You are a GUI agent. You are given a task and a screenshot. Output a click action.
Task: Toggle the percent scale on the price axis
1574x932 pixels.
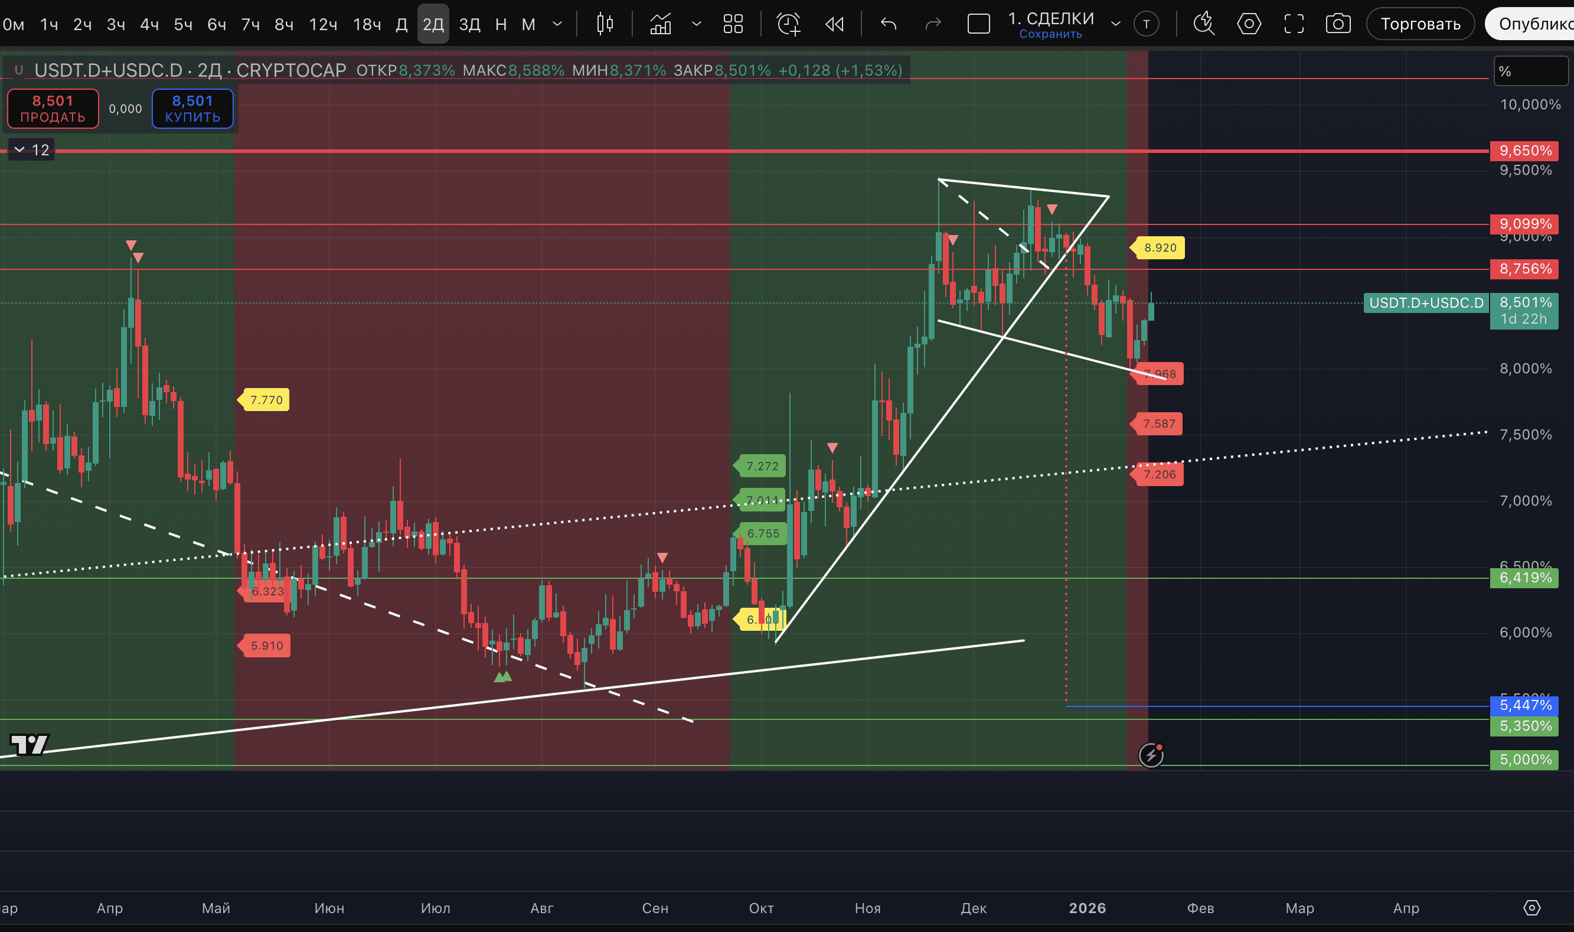click(x=1530, y=71)
